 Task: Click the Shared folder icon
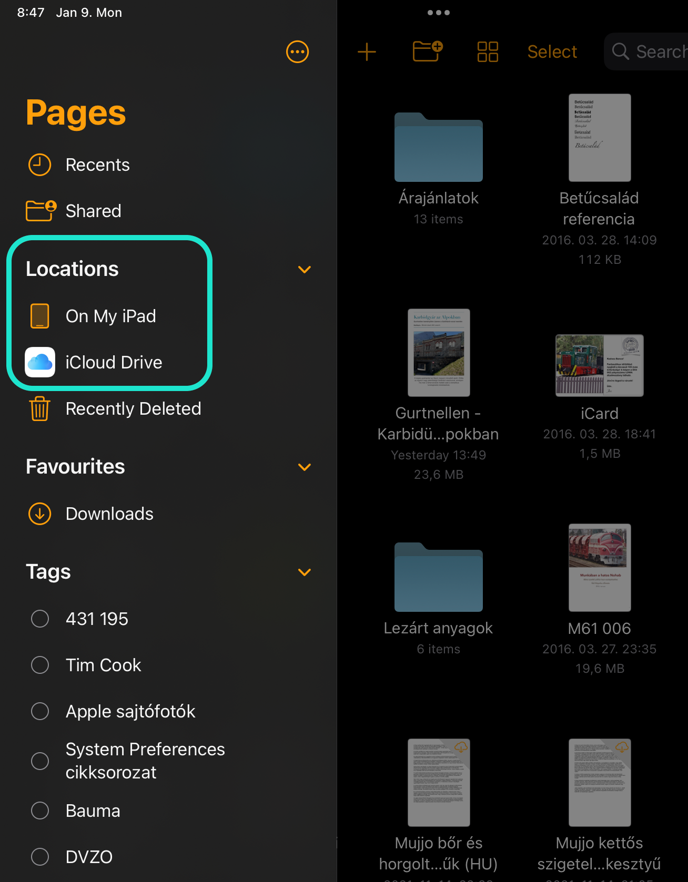point(41,211)
